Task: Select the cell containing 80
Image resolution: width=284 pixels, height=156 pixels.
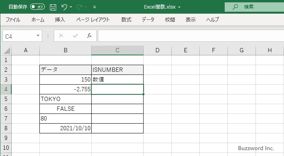Action: coord(66,119)
